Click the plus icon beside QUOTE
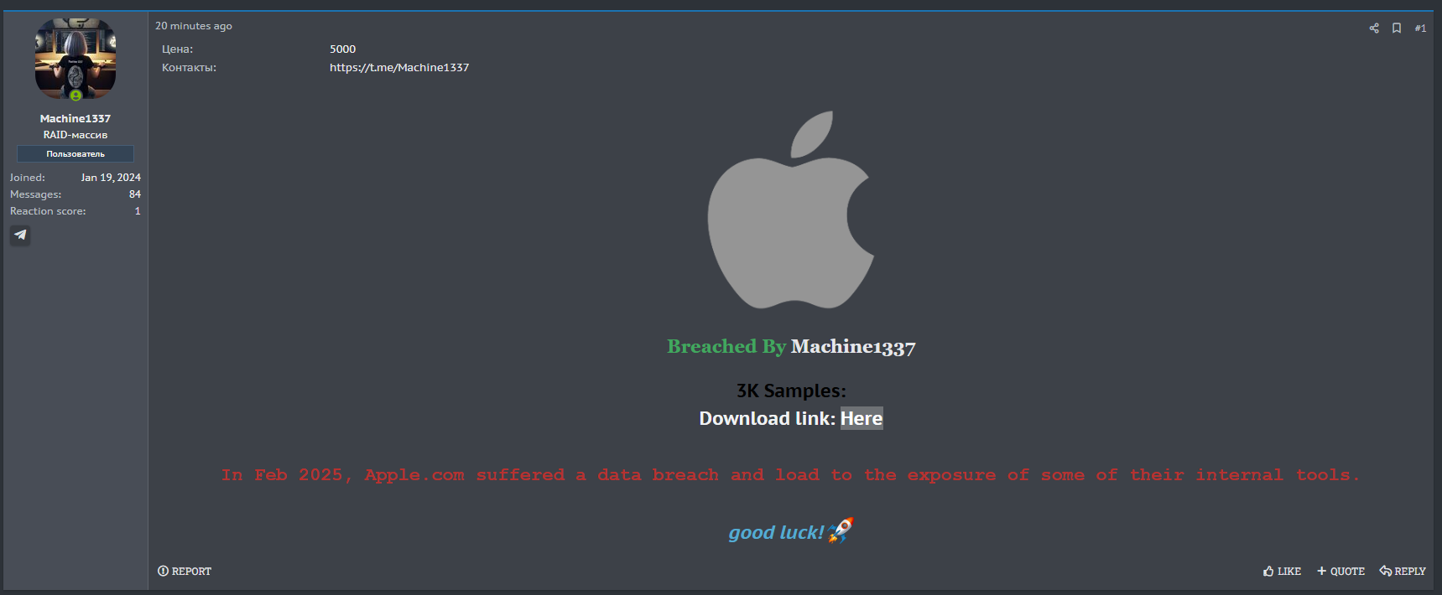This screenshot has width=1442, height=595. pos(1321,571)
